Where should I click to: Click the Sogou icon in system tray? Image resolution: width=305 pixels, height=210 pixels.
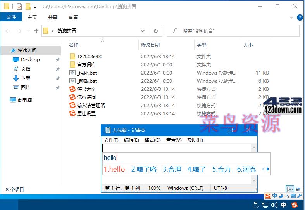click(295, 205)
